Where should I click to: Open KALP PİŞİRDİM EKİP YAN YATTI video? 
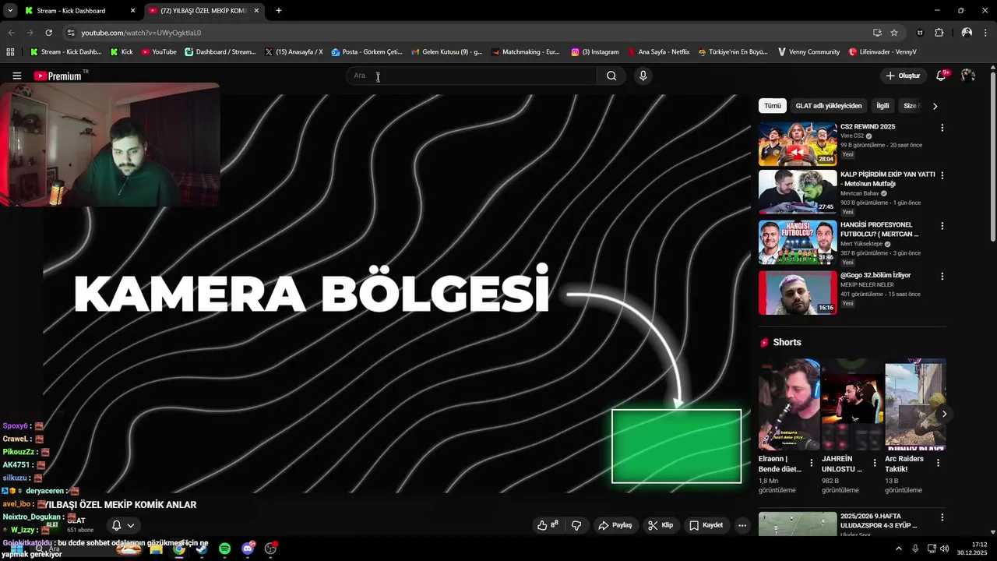coord(798,192)
